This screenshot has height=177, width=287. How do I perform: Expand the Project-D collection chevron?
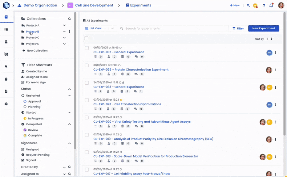pos(64,44)
